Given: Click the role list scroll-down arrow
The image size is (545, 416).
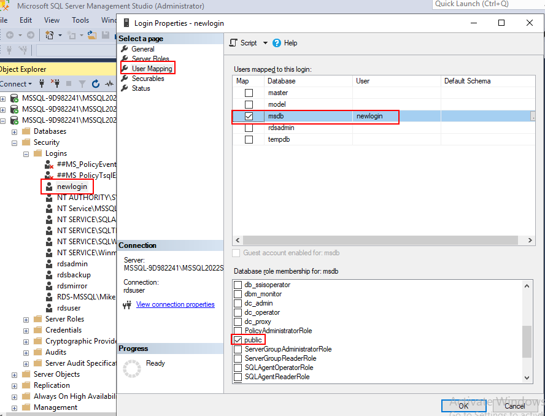Looking at the screenshot, I should coord(527,378).
